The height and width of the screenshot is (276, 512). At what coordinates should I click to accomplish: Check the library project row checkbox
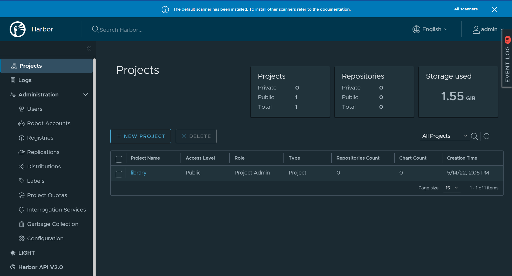click(119, 174)
